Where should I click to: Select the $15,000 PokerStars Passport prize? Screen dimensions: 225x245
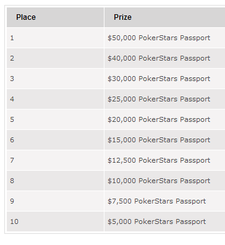pos(159,140)
